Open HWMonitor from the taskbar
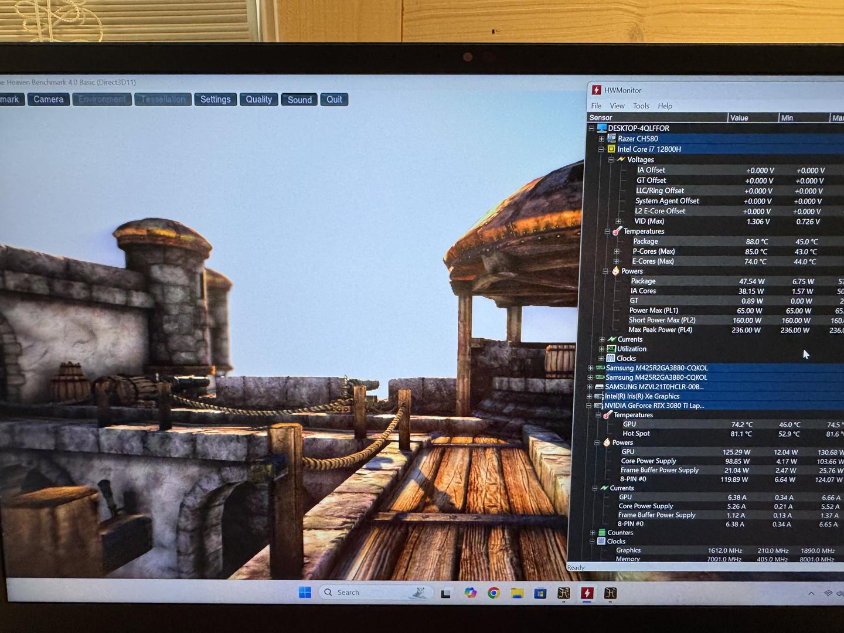The height and width of the screenshot is (633, 844). [x=587, y=593]
